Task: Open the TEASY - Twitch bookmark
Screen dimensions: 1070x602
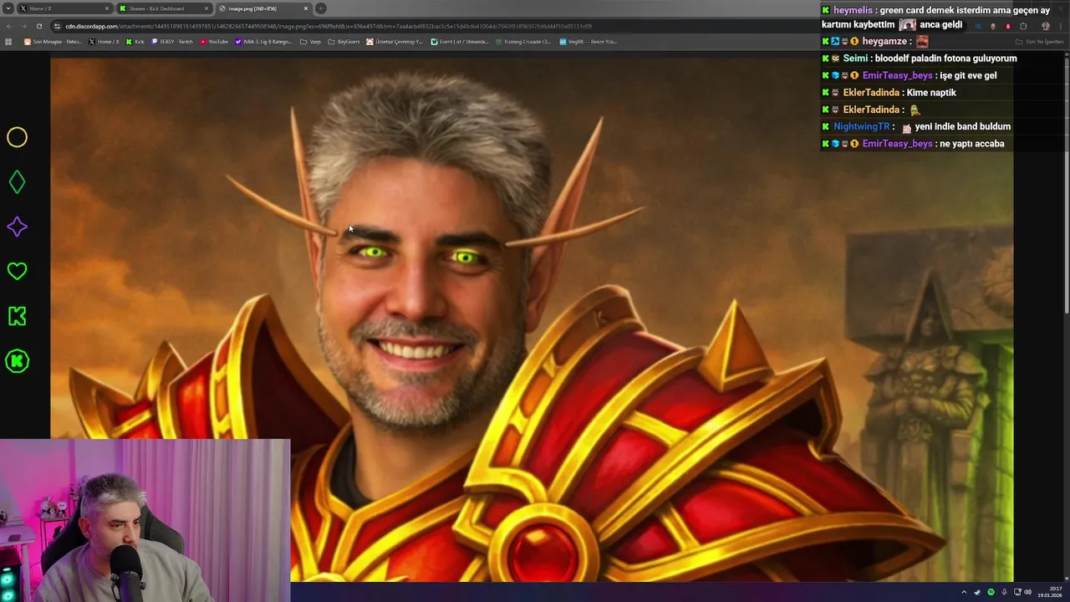Action: tap(171, 41)
